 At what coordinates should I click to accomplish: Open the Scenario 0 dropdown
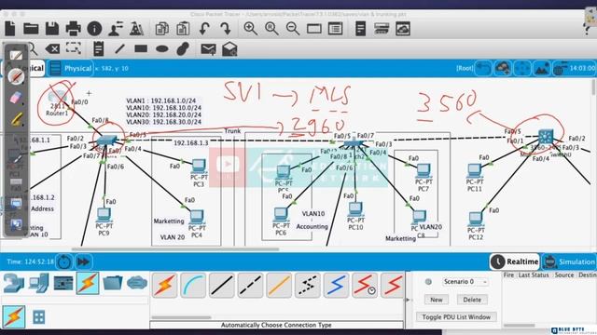[465, 282]
